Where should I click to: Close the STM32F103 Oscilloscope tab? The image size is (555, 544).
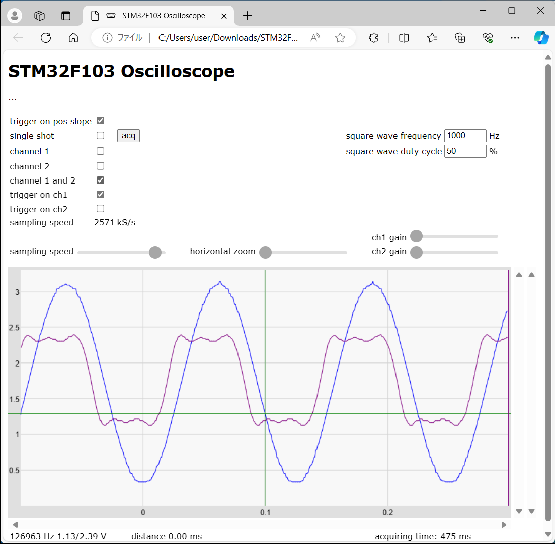tap(224, 16)
